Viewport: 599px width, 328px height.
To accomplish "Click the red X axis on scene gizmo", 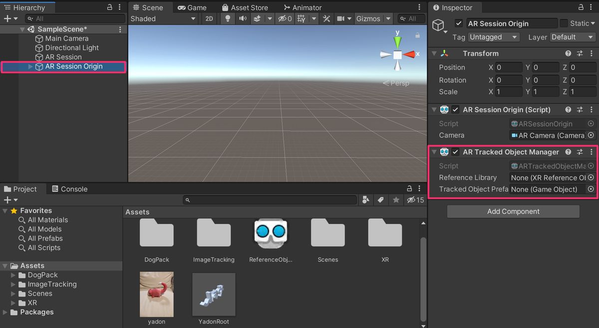I will [x=410, y=54].
